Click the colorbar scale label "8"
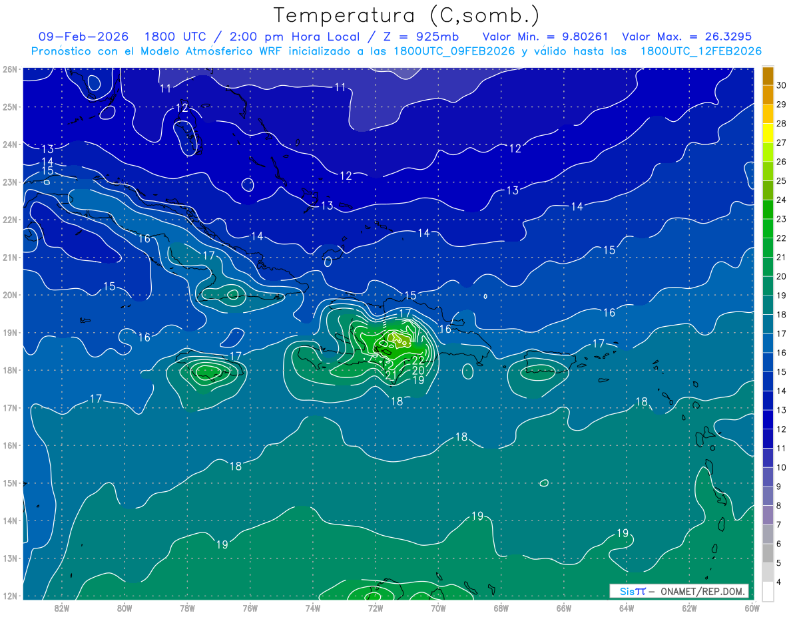Image resolution: width=799 pixels, height=617 pixels. tap(780, 506)
